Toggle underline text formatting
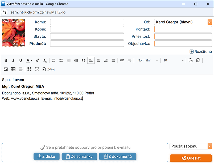The width and height of the screenshot is (214, 164). 21,60
